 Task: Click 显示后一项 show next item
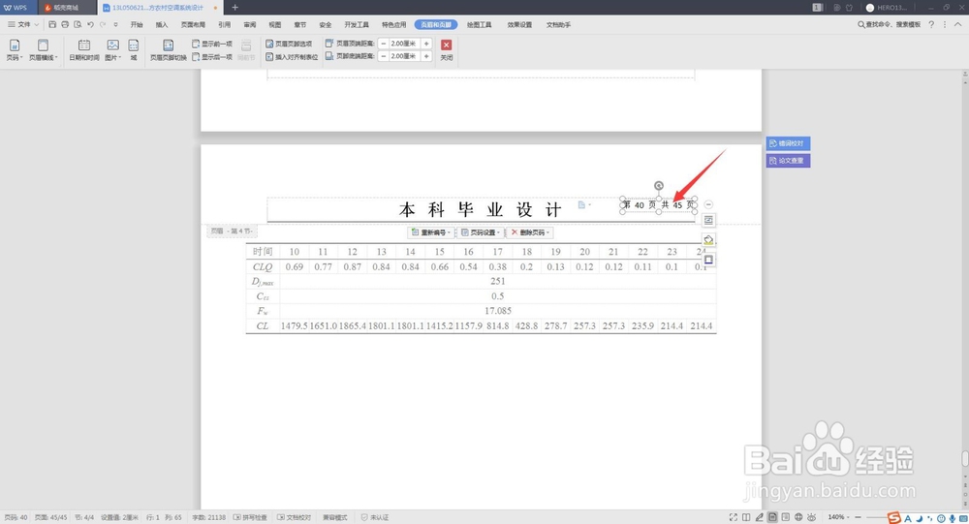point(212,57)
